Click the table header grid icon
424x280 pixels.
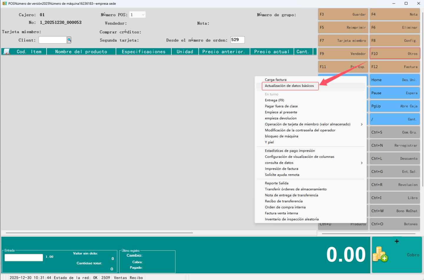coord(6,52)
